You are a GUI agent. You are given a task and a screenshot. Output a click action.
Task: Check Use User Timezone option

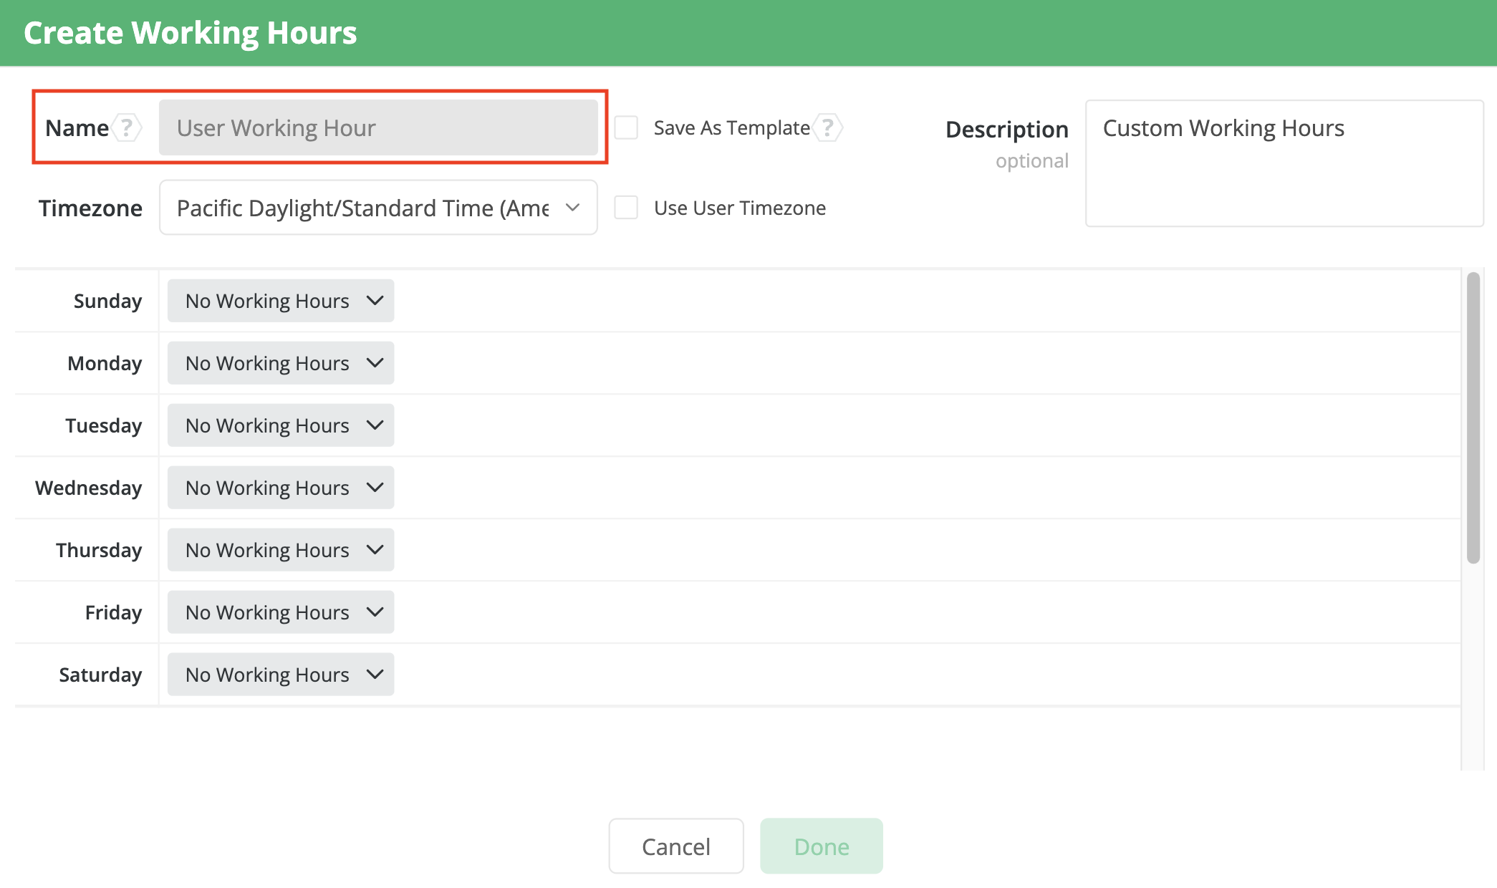[626, 208]
